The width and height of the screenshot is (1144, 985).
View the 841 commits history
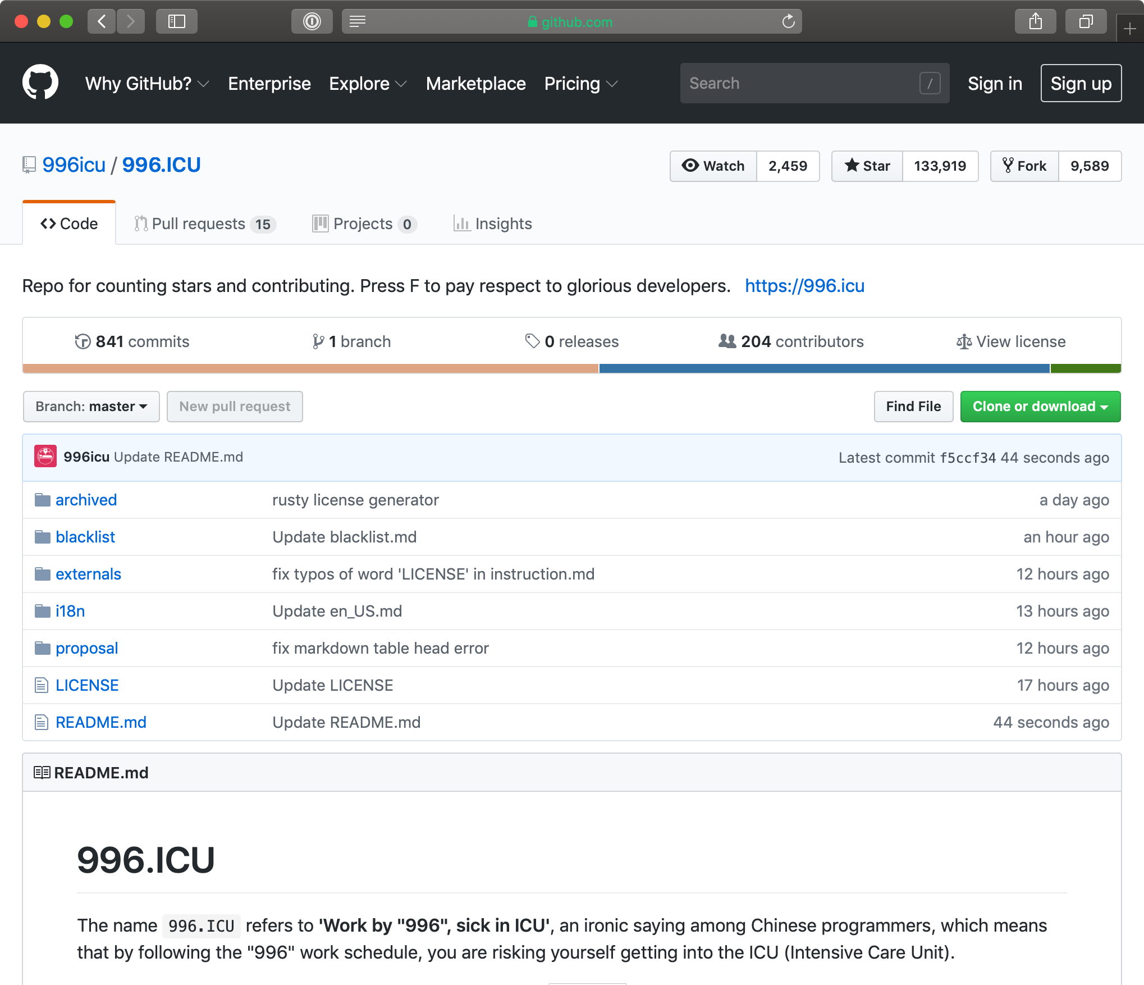[132, 341]
